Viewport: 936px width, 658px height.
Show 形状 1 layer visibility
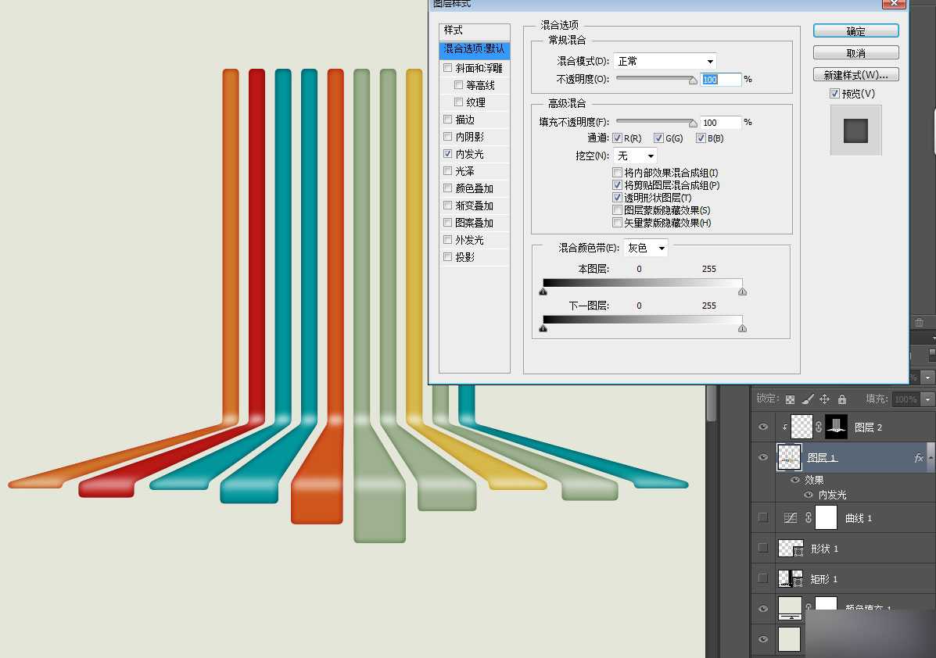pos(763,549)
